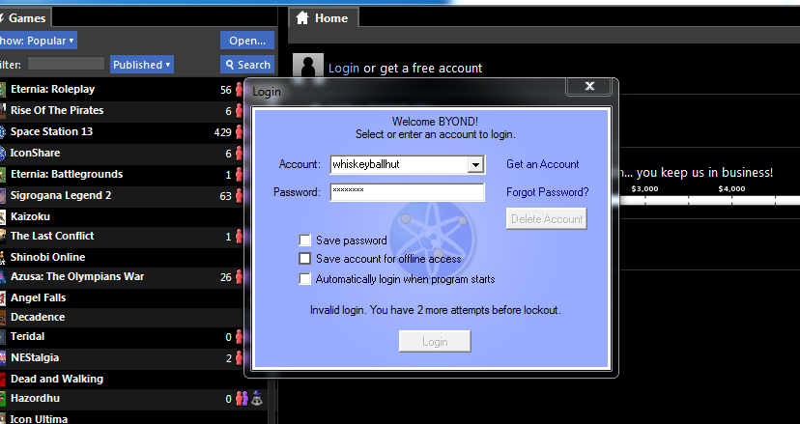This screenshot has height=424, width=800.
Task: Click the Sigrogana Legend 2 game icon
Action: point(3,196)
